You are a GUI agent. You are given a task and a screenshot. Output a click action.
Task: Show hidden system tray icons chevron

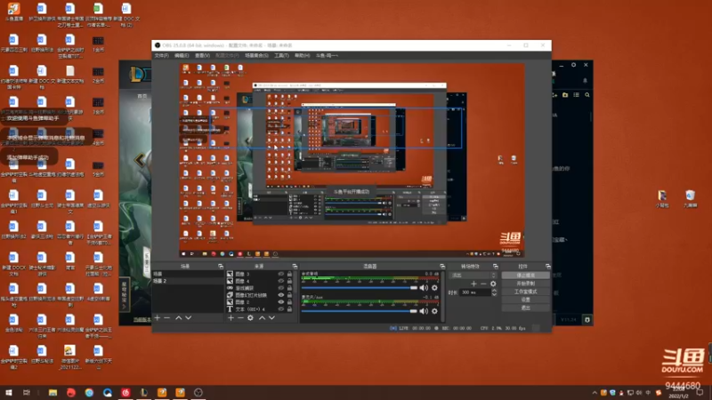click(x=595, y=393)
